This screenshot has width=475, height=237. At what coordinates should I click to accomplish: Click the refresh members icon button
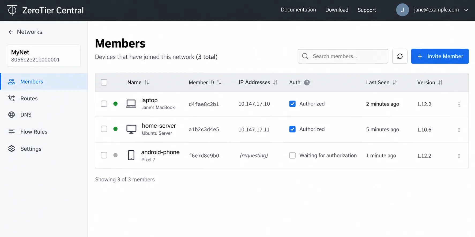point(400,56)
